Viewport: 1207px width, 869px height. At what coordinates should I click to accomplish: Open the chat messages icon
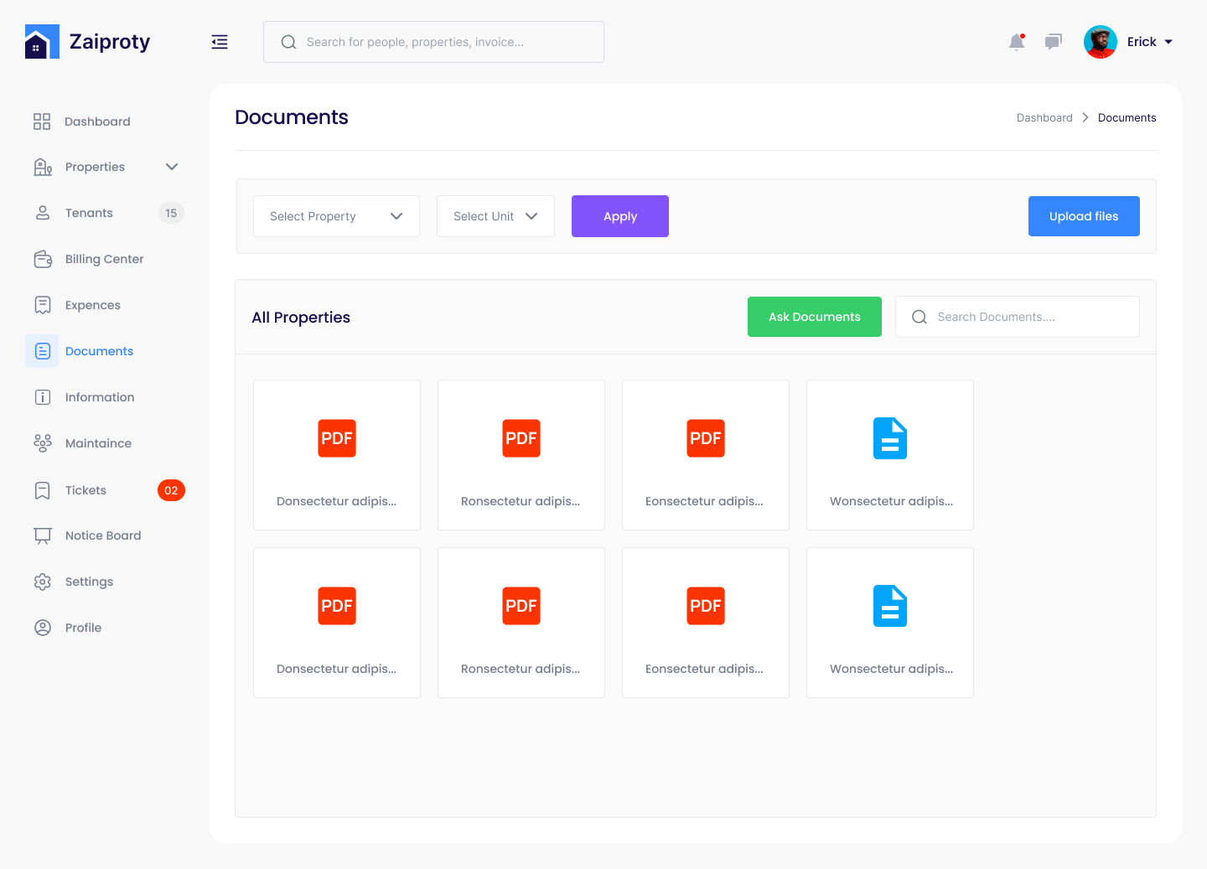(x=1054, y=42)
